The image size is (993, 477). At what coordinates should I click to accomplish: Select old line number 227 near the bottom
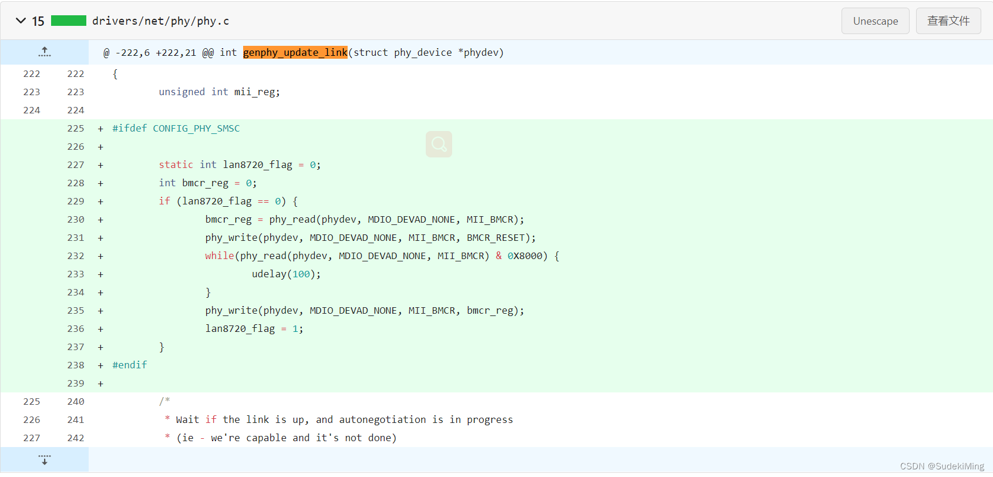point(32,438)
